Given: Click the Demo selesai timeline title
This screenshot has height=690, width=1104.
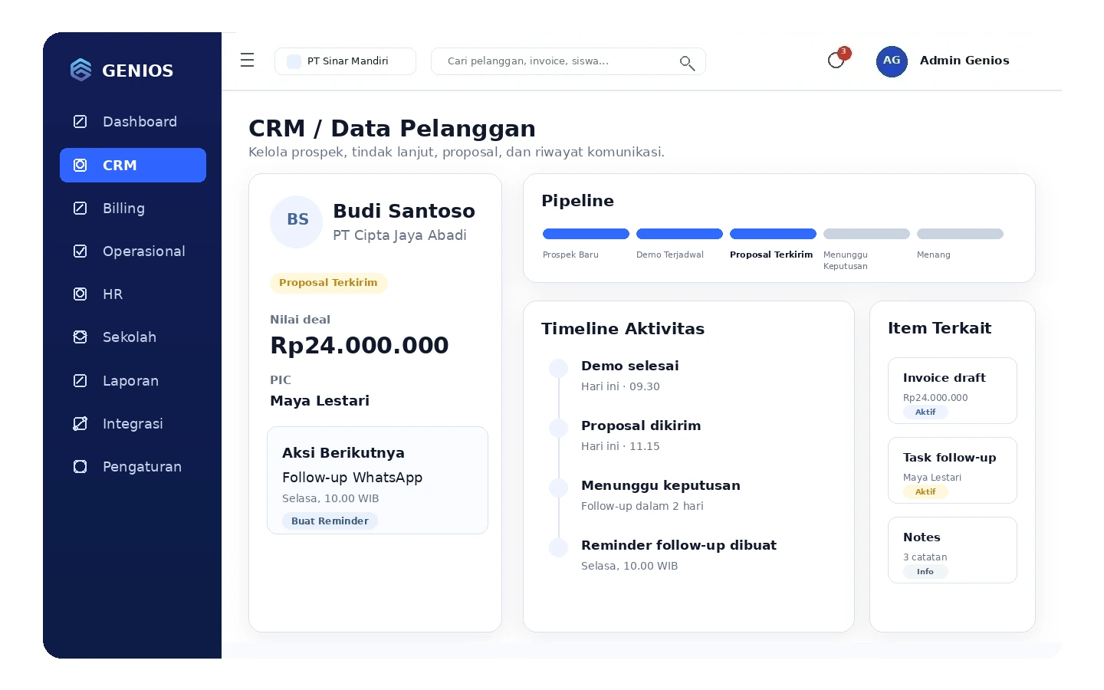Looking at the screenshot, I should point(630,366).
